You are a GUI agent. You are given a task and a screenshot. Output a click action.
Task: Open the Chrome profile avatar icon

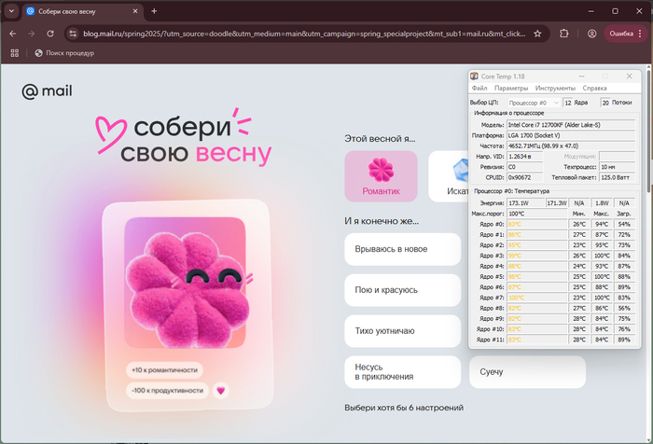(592, 33)
